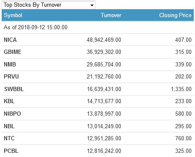Click closing price 1,335.00

click(181, 89)
